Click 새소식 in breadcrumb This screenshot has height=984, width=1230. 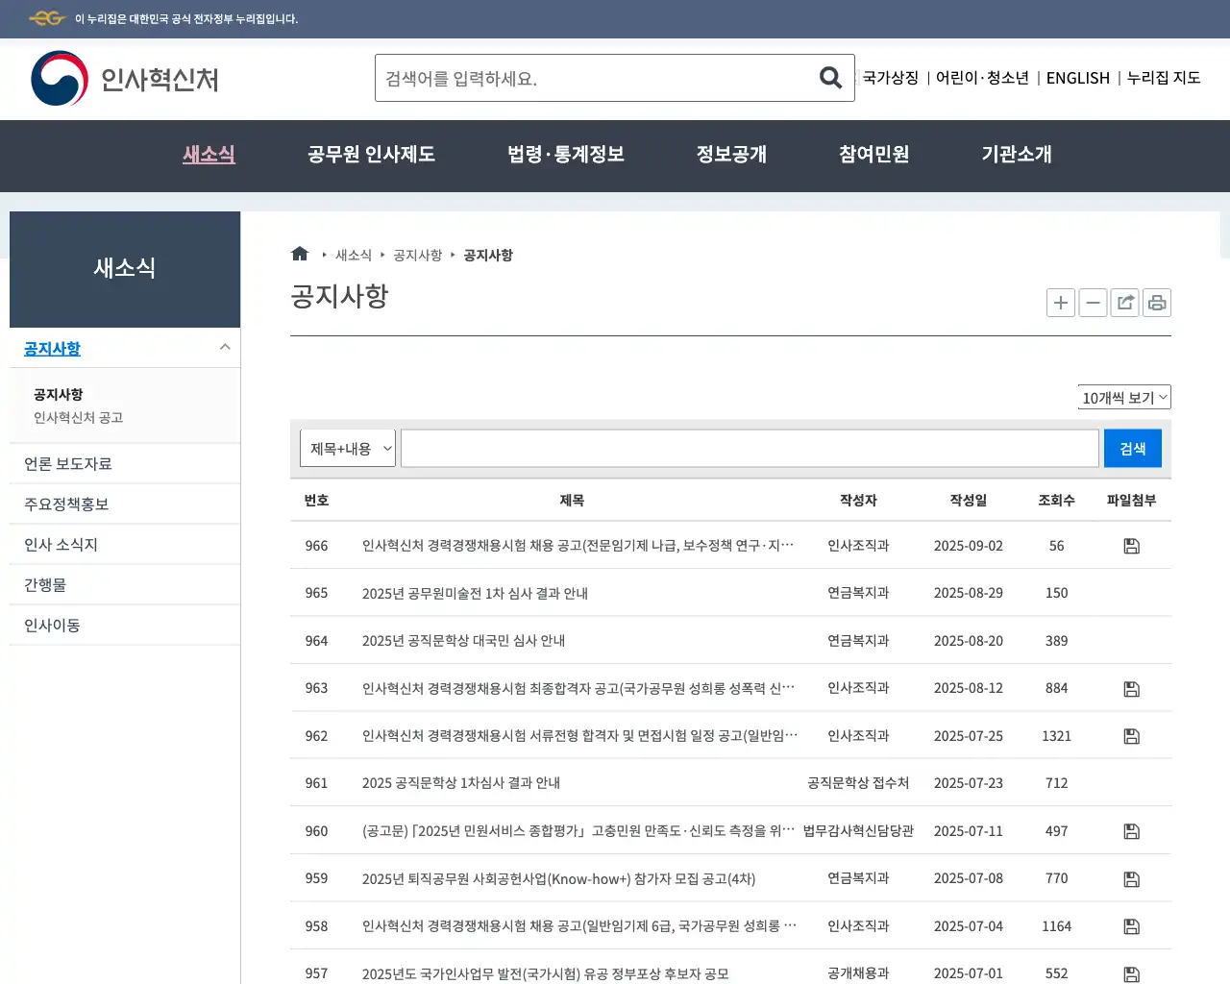tap(353, 255)
